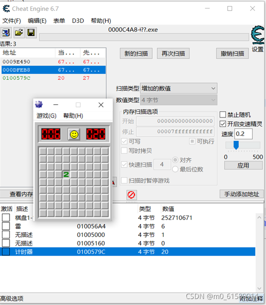Click the 地址 column header
This screenshot has height=305, width=266.
[28, 52]
